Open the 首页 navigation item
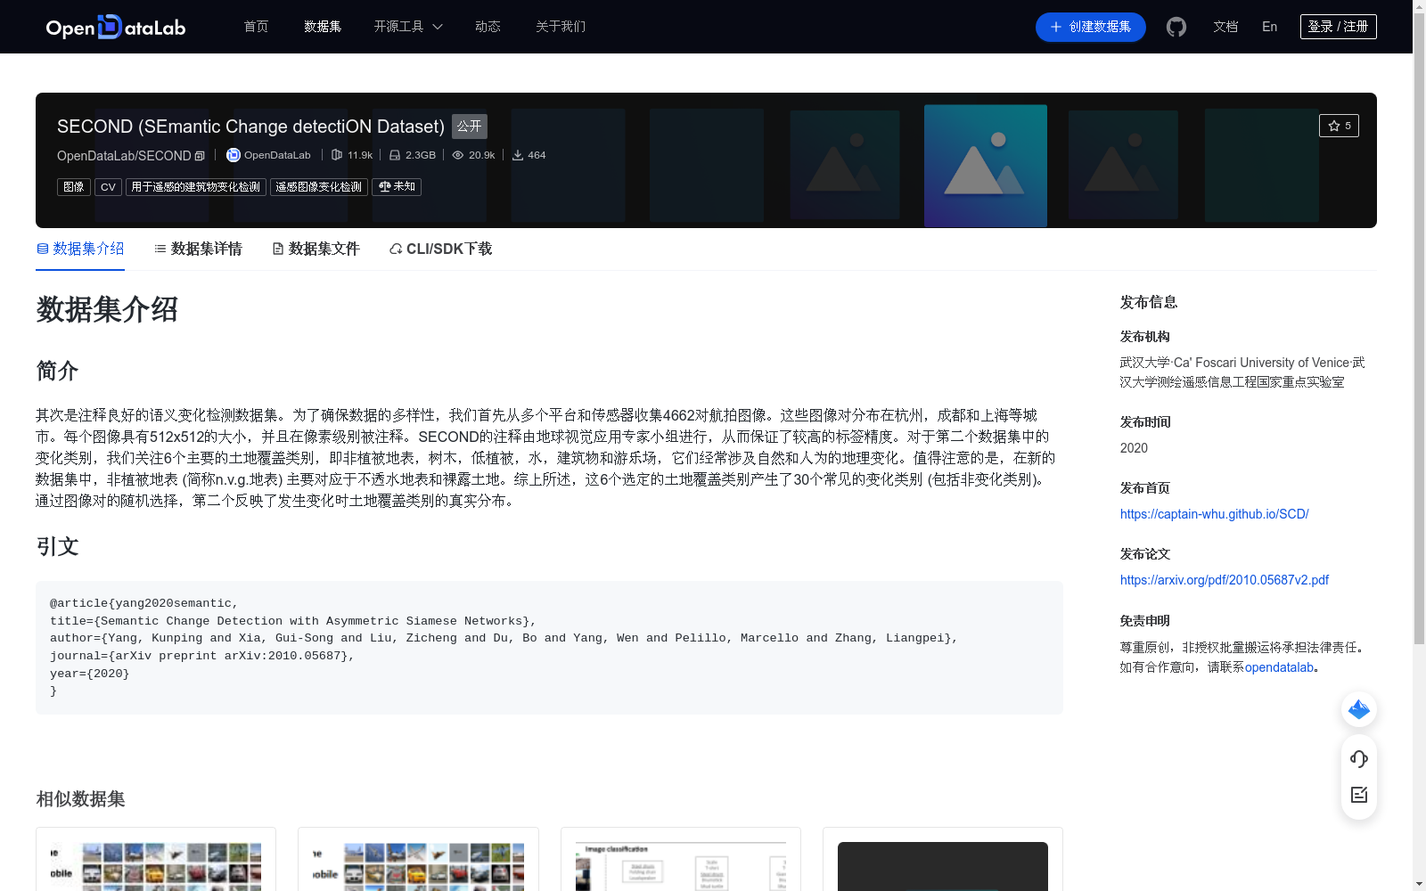Image resolution: width=1426 pixels, height=891 pixels. pos(255,27)
